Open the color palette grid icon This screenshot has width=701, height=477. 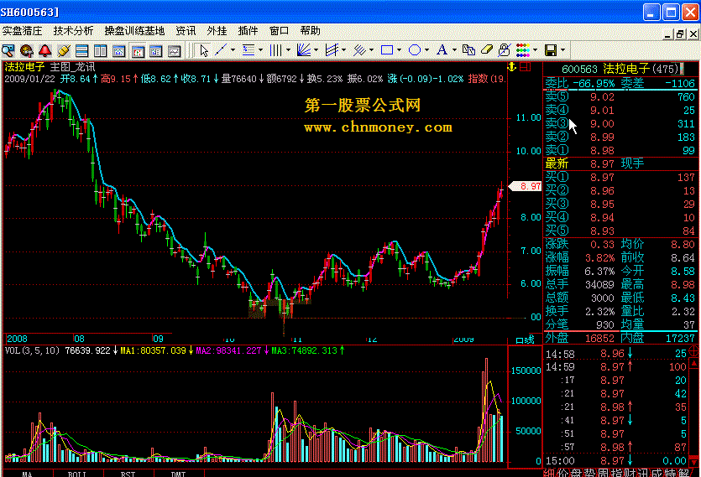[523, 50]
